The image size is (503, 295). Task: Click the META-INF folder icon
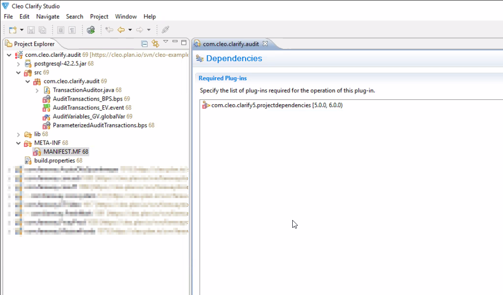pos(28,143)
